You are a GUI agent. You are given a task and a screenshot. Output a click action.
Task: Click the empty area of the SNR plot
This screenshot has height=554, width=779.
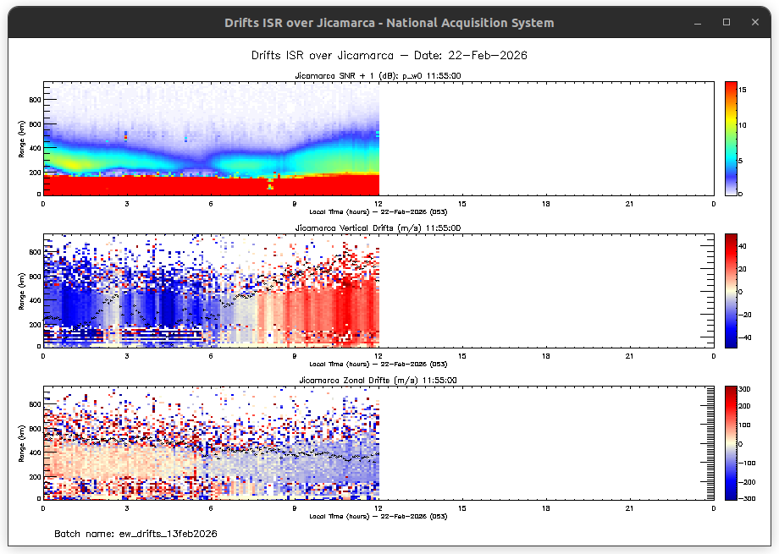[542, 138]
